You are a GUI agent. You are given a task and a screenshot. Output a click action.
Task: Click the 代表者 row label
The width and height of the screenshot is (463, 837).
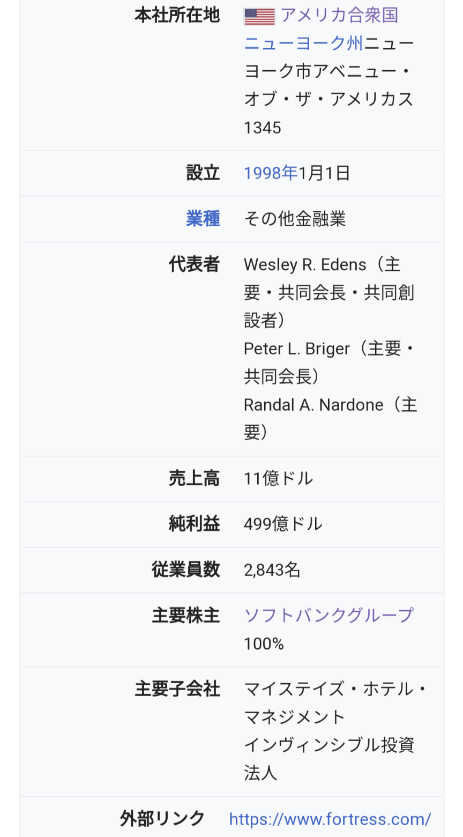[x=194, y=264]
